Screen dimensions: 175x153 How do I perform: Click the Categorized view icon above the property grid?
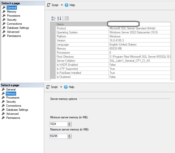[53, 18]
